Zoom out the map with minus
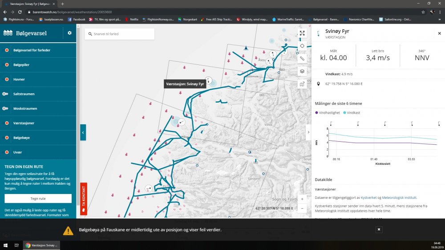 tap(302, 208)
